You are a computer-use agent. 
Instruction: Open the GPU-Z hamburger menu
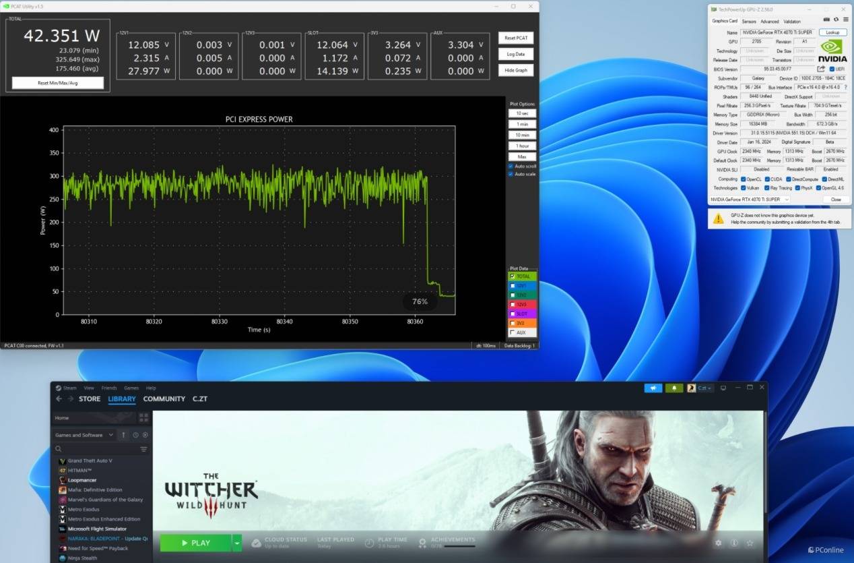coord(845,20)
